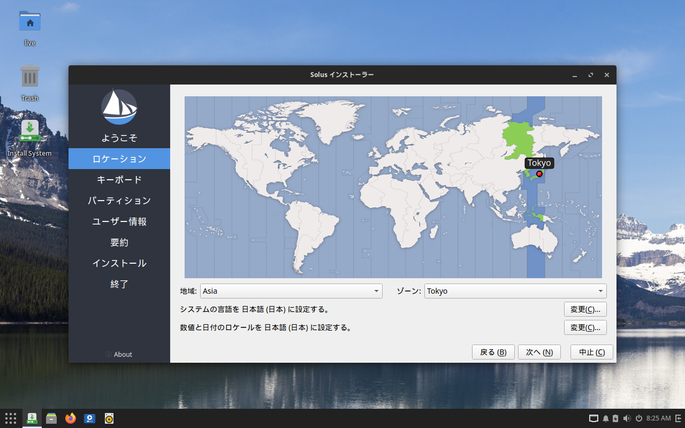
Task: Click the battery status tray icon
Action: [x=615, y=418]
